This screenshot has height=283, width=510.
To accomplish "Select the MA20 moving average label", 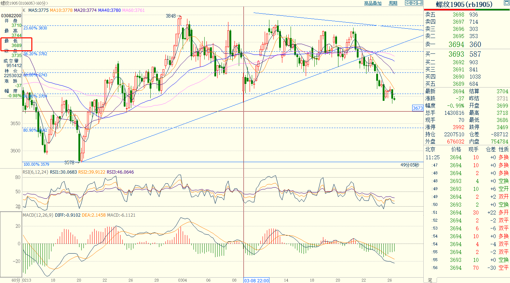I will tap(86, 10).
